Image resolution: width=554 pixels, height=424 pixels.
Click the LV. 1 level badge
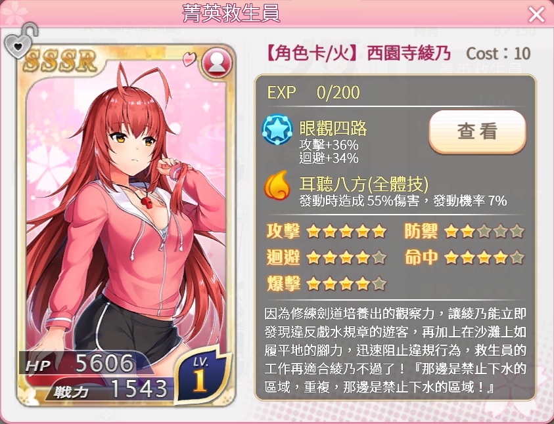200,375
